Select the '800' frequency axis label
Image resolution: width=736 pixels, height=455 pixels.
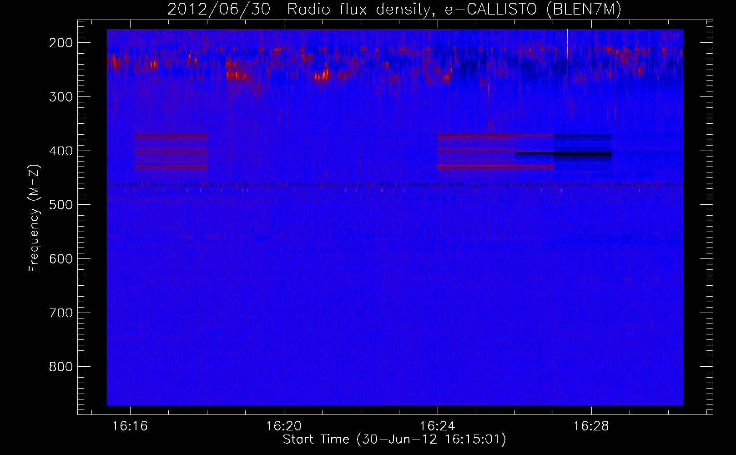pyautogui.click(x=60, y=367)
